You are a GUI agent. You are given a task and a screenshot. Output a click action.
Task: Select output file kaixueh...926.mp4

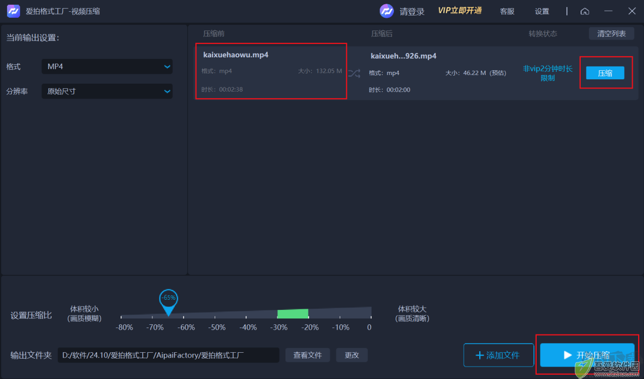click(x=404, y=56)
